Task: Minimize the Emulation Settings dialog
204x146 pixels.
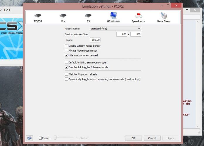Action: 162,6
